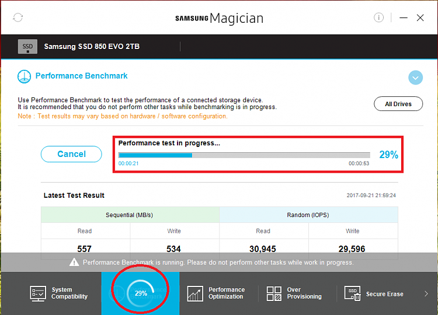Click the Samsung SSD 850 EVO 2TB drive name
The width and height of the screenshot is (438, 315).
point(92,46)
